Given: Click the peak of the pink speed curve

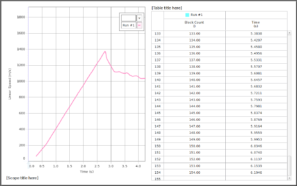Looking at the screenshot, I should click(x=105, y=51).
